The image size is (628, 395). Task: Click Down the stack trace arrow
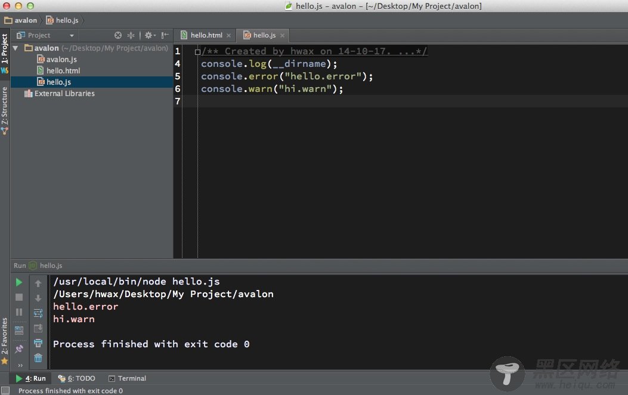coord(38,298)
